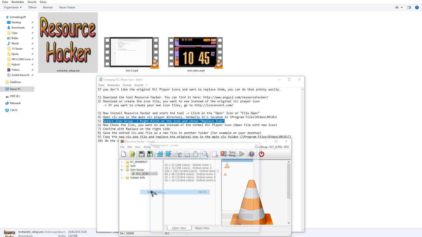Click the red power exit icon
This screenshot has width=422, height=237.
click(x=261, y=154)
